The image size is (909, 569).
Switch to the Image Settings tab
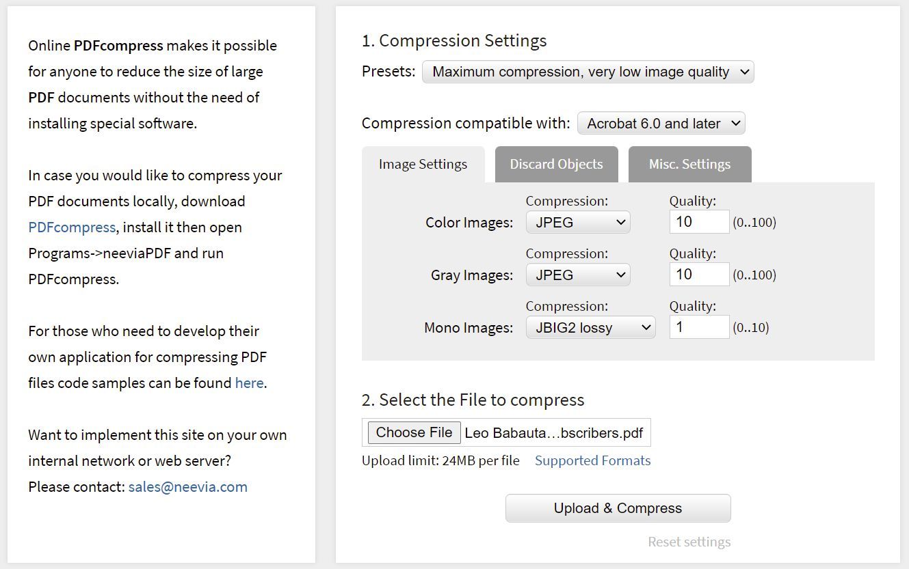423,165
